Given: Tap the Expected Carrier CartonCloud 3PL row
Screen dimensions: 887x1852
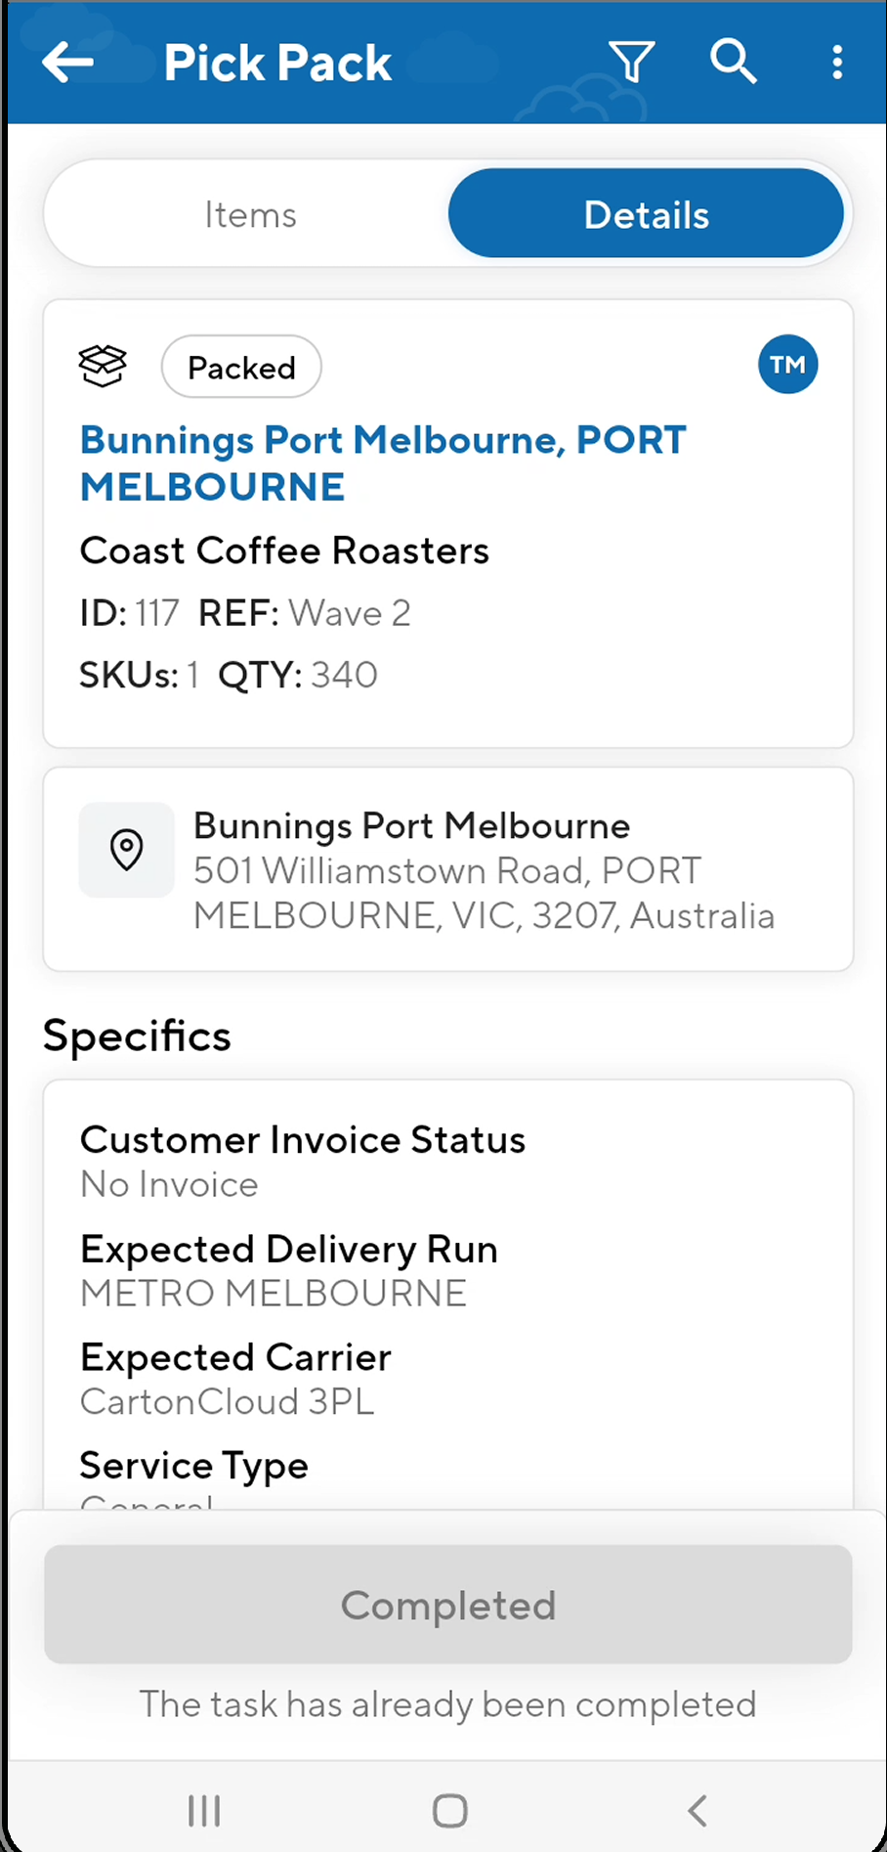Looking at the screenshot, I should pos(235,1379).
